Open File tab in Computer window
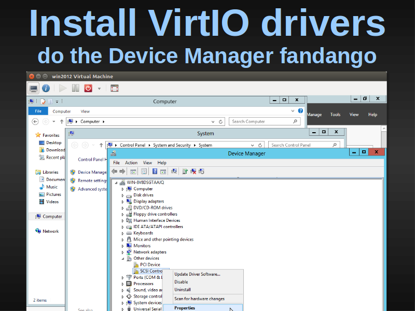The height and width of the screenshot is (311, 415). (38, 111)
